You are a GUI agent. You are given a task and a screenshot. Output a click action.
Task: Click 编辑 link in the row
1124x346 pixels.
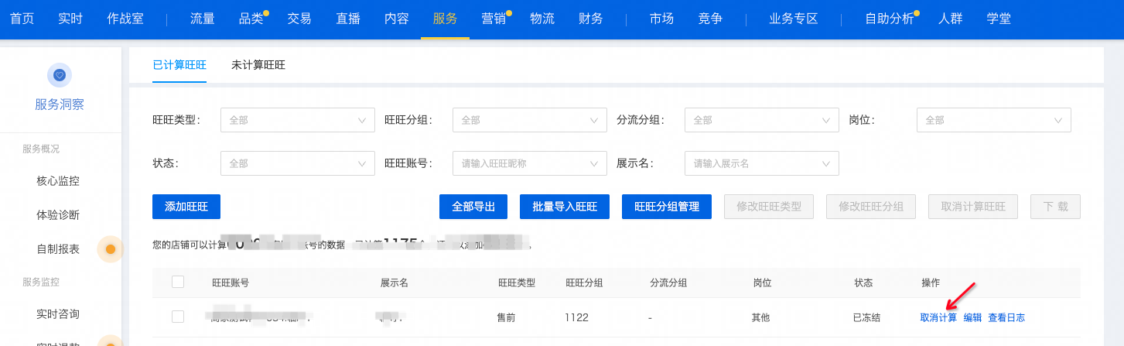point(972,317)
